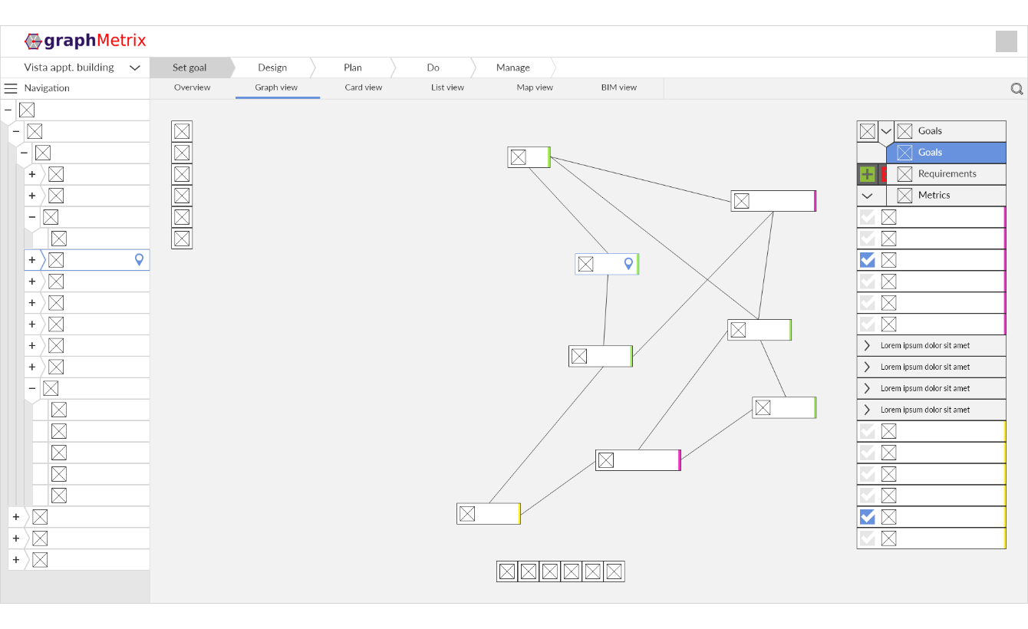Click the gray user avatar square
The image size is (1028, 629).
coord(1006,41)
